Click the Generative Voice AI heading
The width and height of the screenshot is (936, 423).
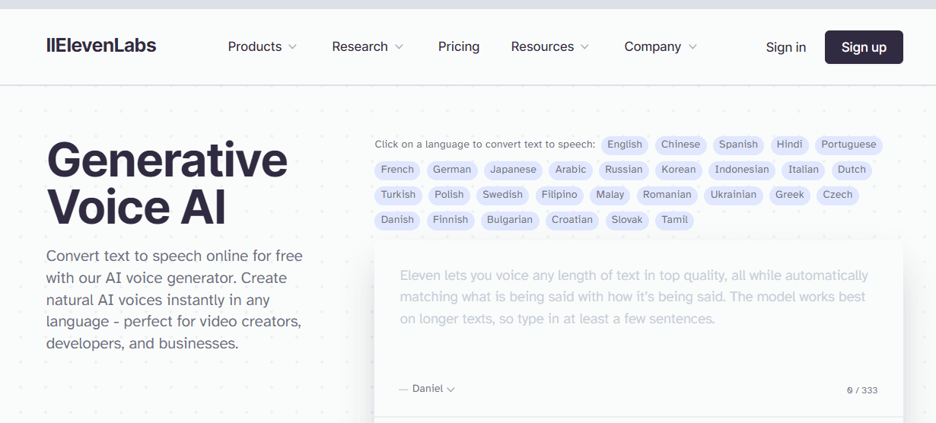pos(167,183)
